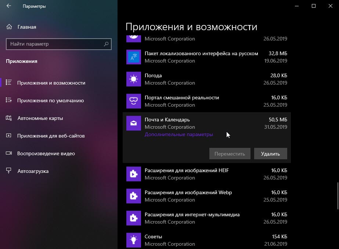Click the Mixed Reality Portal headset icon
The width and height of the screenshot is (339, 249).
(x=134, y=101)
